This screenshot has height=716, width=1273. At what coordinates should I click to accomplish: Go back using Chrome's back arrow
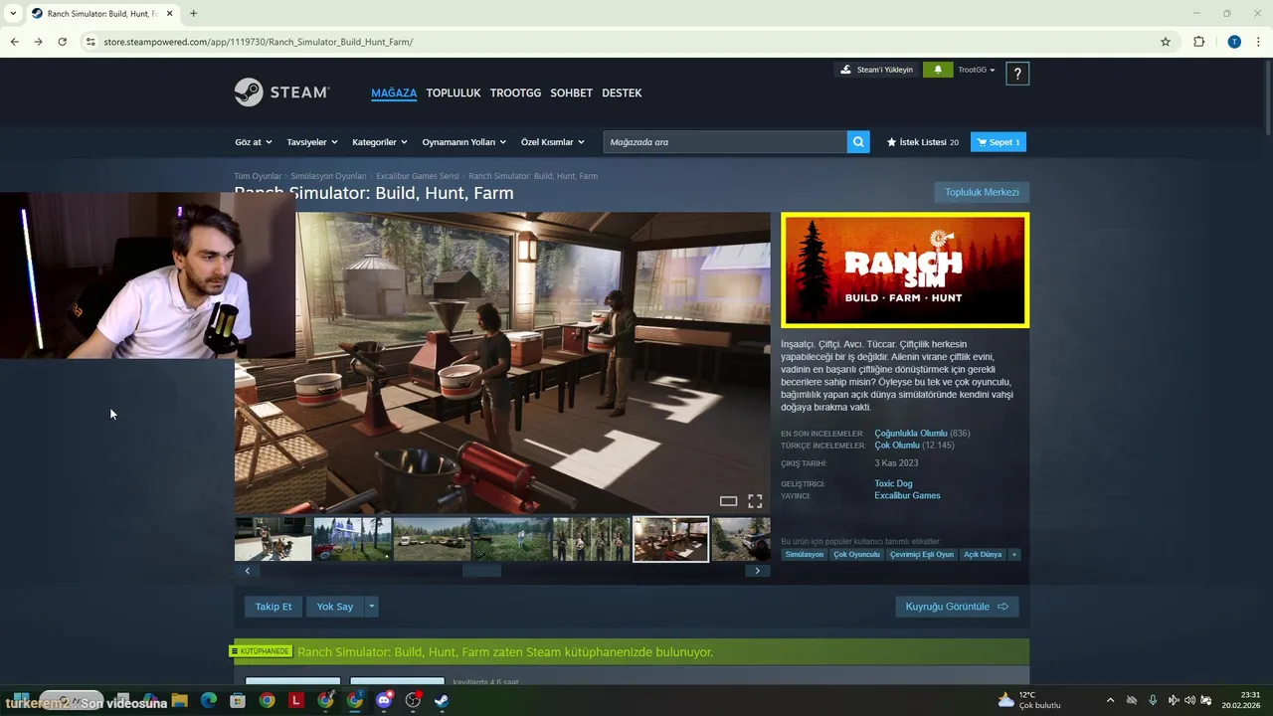click(x=14, y=42)
